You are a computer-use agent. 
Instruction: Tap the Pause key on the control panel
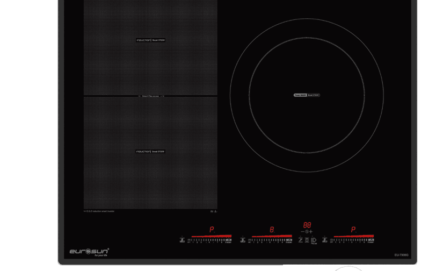(314, 240)
